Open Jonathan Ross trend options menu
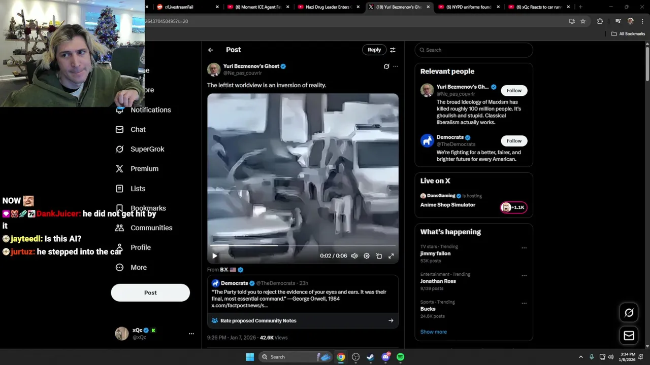Screen dimensions: 650x365 pos(524,276)
